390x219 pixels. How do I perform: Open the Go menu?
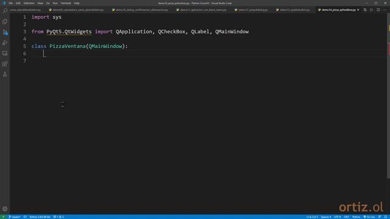pyautogui.click(x=48, y=3)
